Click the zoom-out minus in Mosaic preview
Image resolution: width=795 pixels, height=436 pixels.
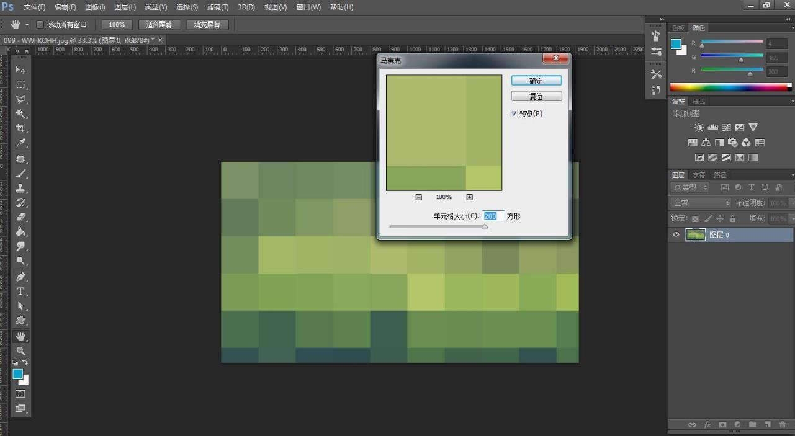tap(419, 197)
